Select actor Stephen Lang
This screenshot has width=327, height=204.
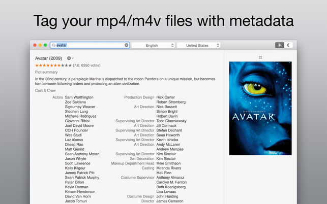(x=76, y=111)
